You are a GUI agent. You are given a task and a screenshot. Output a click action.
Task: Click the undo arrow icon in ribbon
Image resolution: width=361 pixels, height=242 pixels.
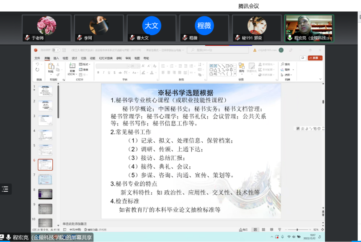(x=38, y=64)
